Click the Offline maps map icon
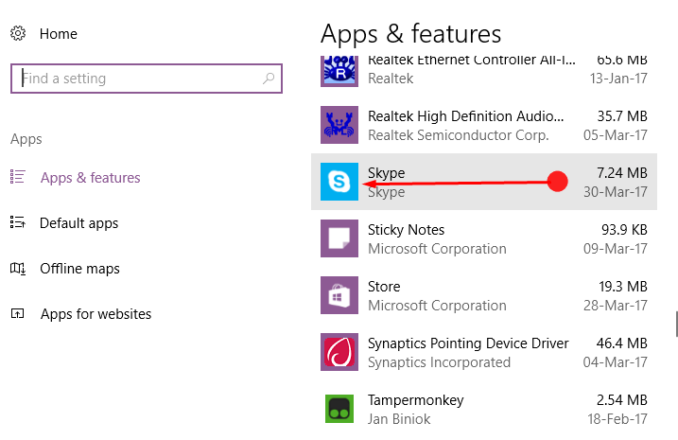Screen dimensions: 678x440 pyautogui.click(x=18, y=269)
